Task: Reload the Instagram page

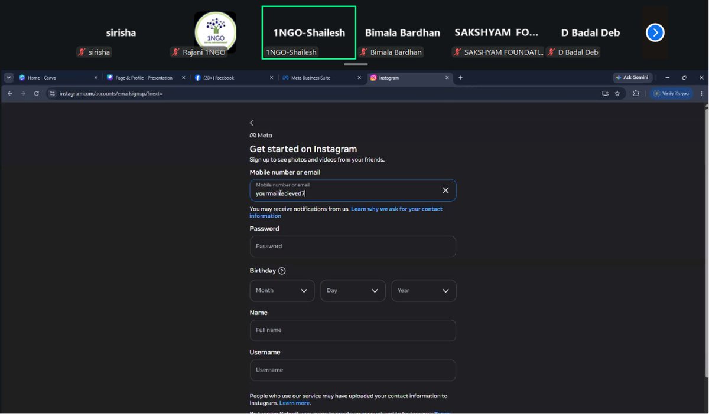Action: coord(37,93)
